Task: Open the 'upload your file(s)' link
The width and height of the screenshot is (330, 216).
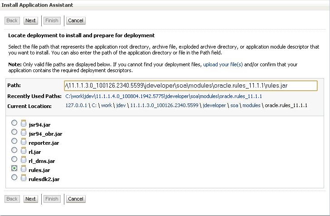Action: pos(223,64)
